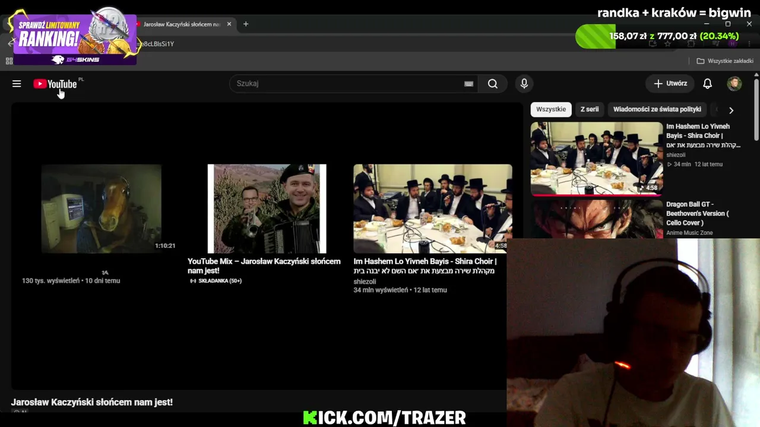760x427 pixels.
Task: Open the horse-at-computer video thumbnail
Action: point(102,209)
